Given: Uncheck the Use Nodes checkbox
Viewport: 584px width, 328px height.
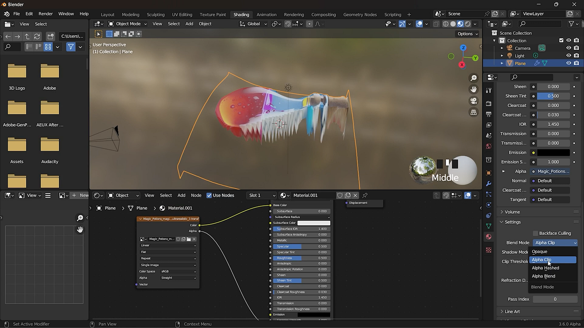Looking at the screenshot, I should pos(209,195).
